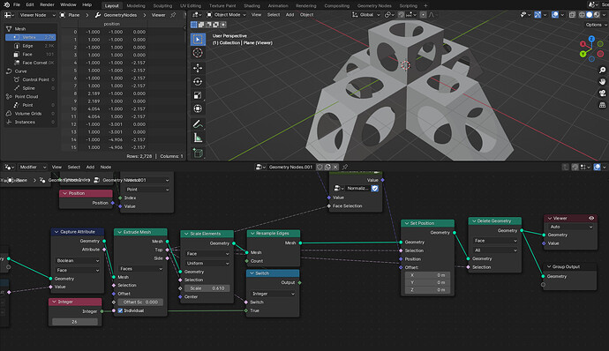Click the green Y axis gizmo
The height and width of the screenshot is (351, 609).
tap(583, 54)
